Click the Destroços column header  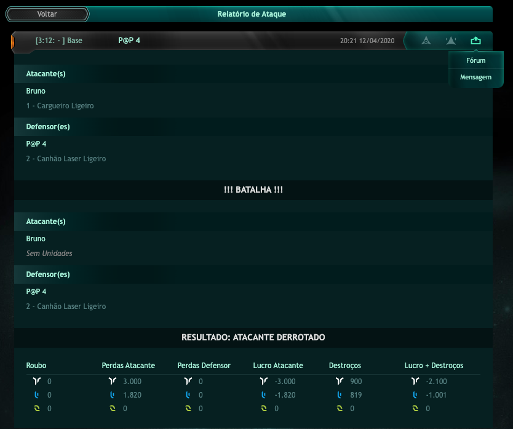tap(345, 366)
